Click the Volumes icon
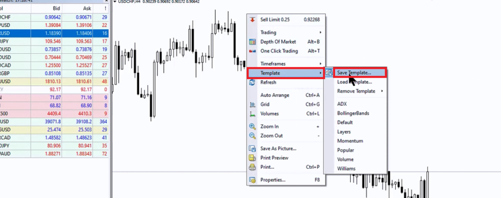The width and height of the screenshot is (501, 198). coord(252,113)
